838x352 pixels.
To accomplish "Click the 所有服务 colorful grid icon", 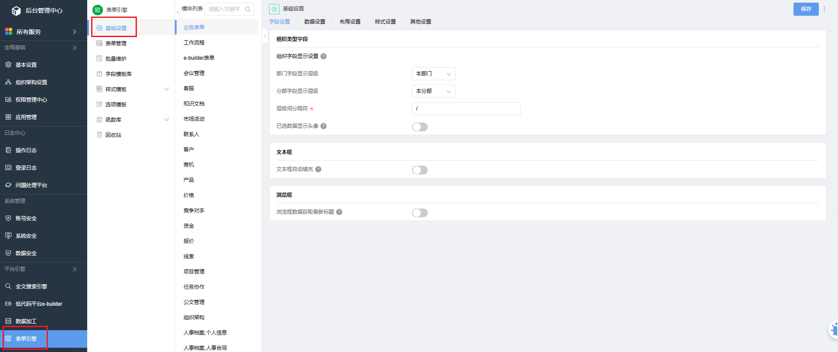I will coord(8,31).
